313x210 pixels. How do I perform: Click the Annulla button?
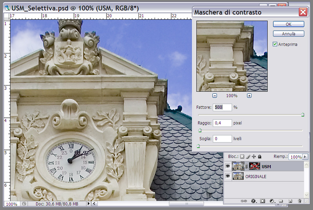[x=289, y=34]
